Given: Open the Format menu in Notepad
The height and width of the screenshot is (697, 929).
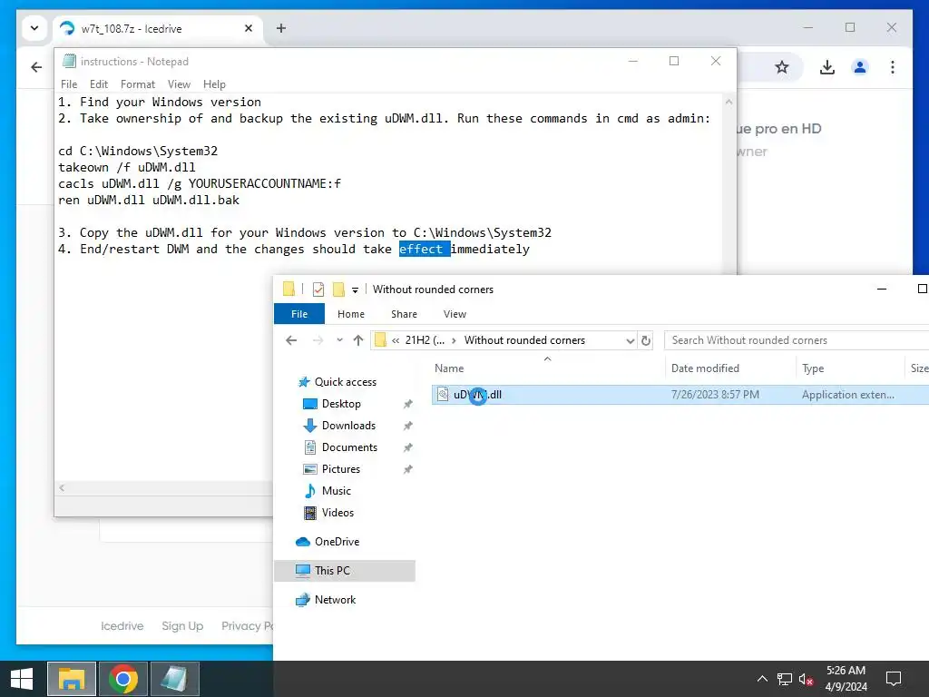Looking at the screenshot, I should click(x=138, y=84).
